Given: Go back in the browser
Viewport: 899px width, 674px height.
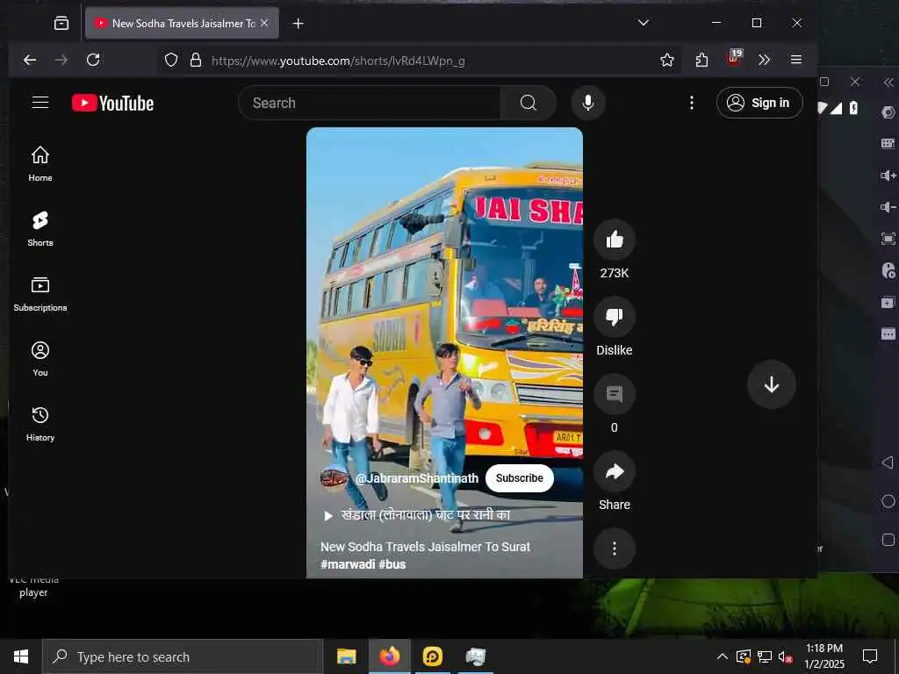Looking at the screenshot, I should (x=30, y=60).
